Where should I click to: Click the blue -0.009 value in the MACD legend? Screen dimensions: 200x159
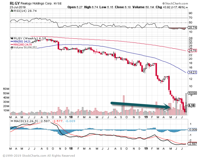pyautogui.click(x=70, y=121)
